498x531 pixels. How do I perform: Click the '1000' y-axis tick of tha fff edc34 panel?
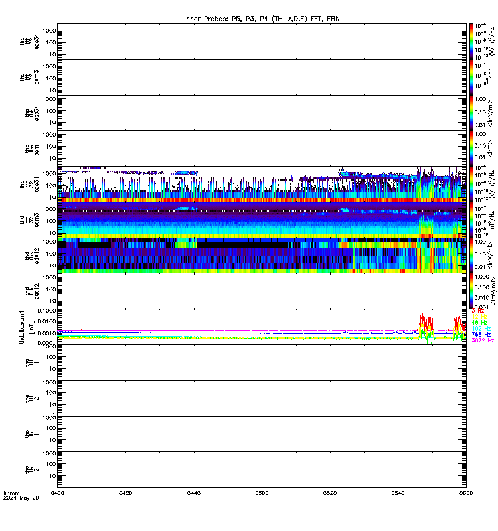coord(49,31)
